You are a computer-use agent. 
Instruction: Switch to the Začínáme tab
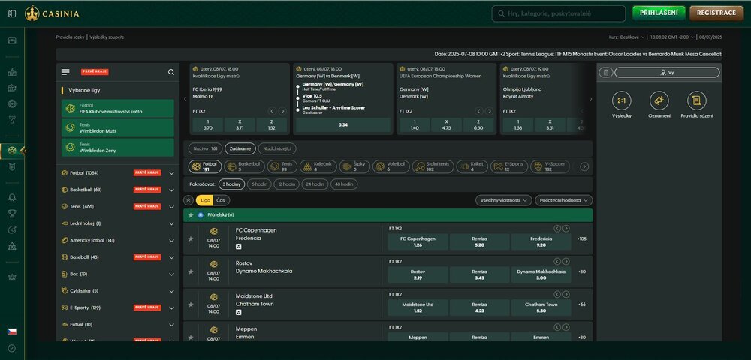point(240,148)
